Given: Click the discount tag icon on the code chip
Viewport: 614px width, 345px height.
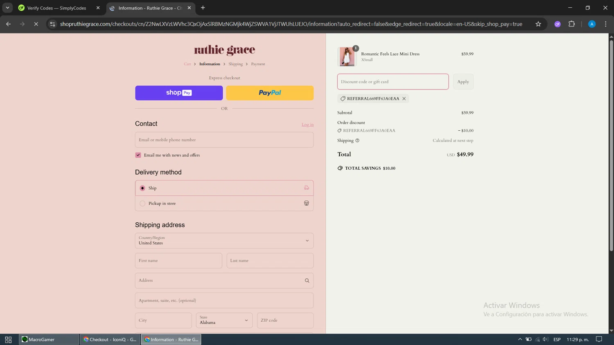Looking at the screenshot, I should coord(343,99).
